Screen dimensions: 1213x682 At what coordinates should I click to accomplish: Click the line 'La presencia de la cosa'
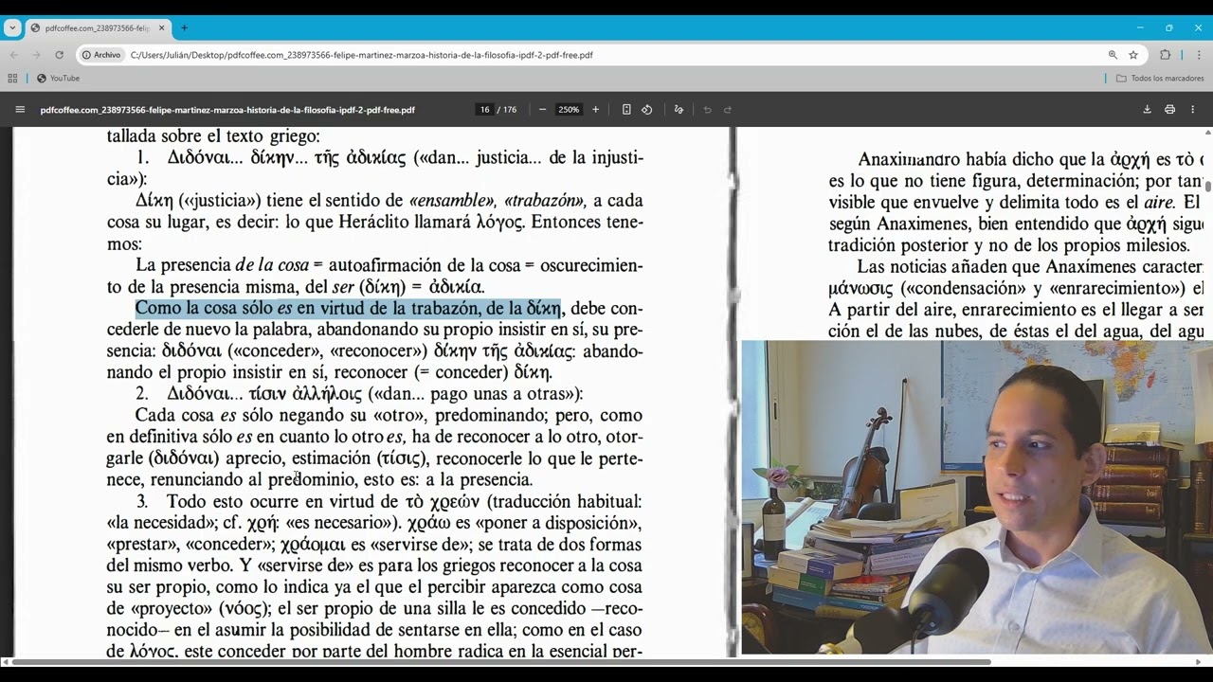(x=389, y=265)
